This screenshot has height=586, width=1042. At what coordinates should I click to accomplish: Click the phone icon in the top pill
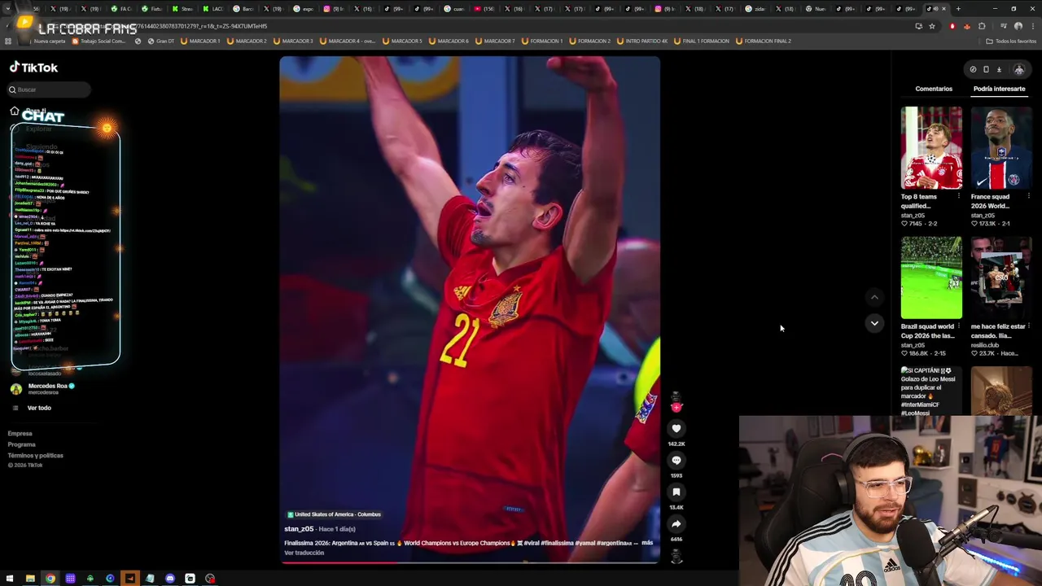point(986,69)
